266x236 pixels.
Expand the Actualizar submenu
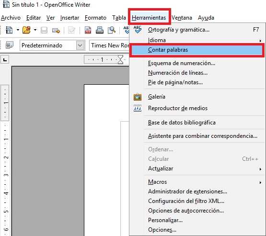tap(197, 169)
